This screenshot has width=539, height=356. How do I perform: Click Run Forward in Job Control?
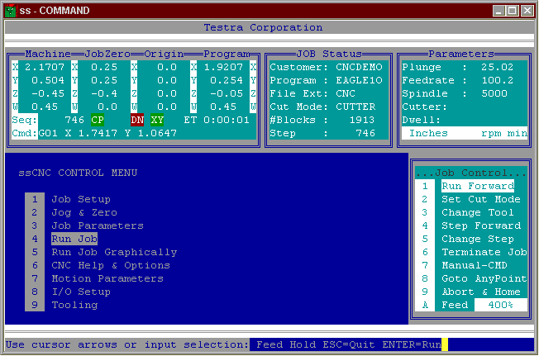click(x=478, y=186)
